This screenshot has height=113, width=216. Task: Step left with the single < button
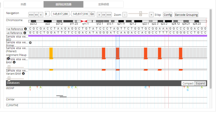click(41, 15)
